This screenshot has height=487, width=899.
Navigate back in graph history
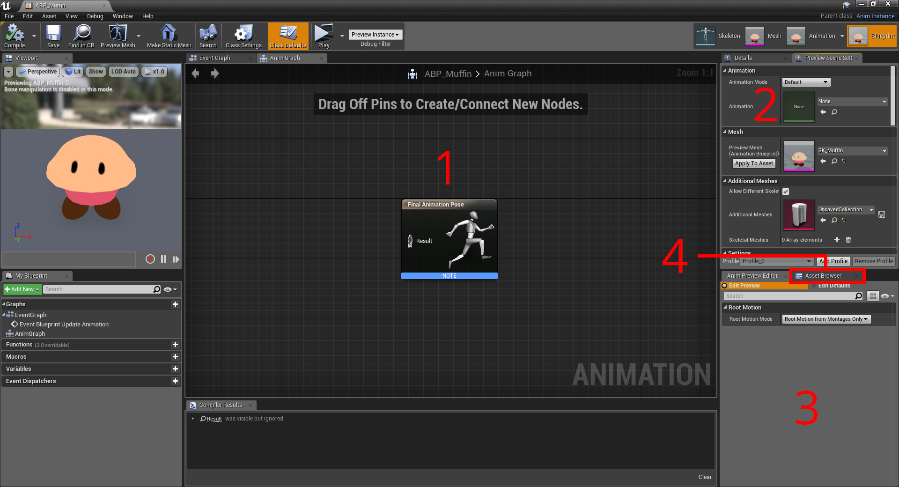(195, 74)
